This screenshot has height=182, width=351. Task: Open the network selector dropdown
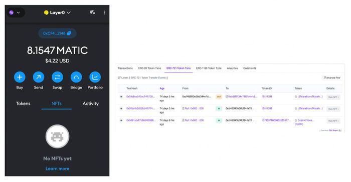(15, 12)
